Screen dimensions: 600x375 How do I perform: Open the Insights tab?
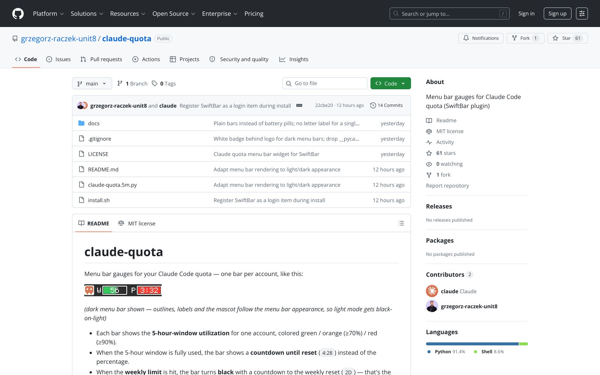coord(294,59)
